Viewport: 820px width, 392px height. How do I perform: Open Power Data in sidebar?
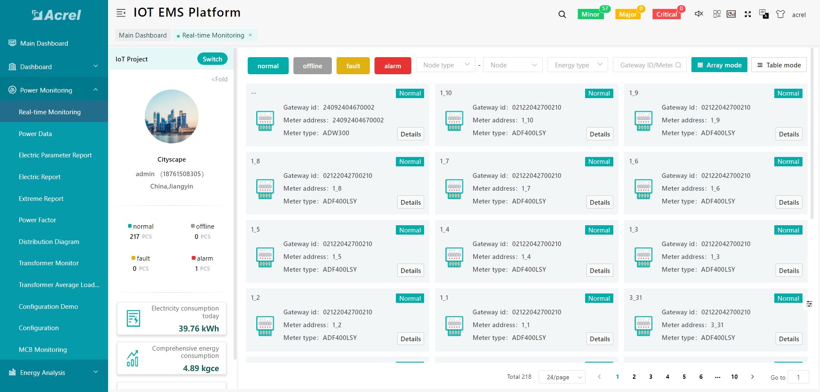pos(35,134)
